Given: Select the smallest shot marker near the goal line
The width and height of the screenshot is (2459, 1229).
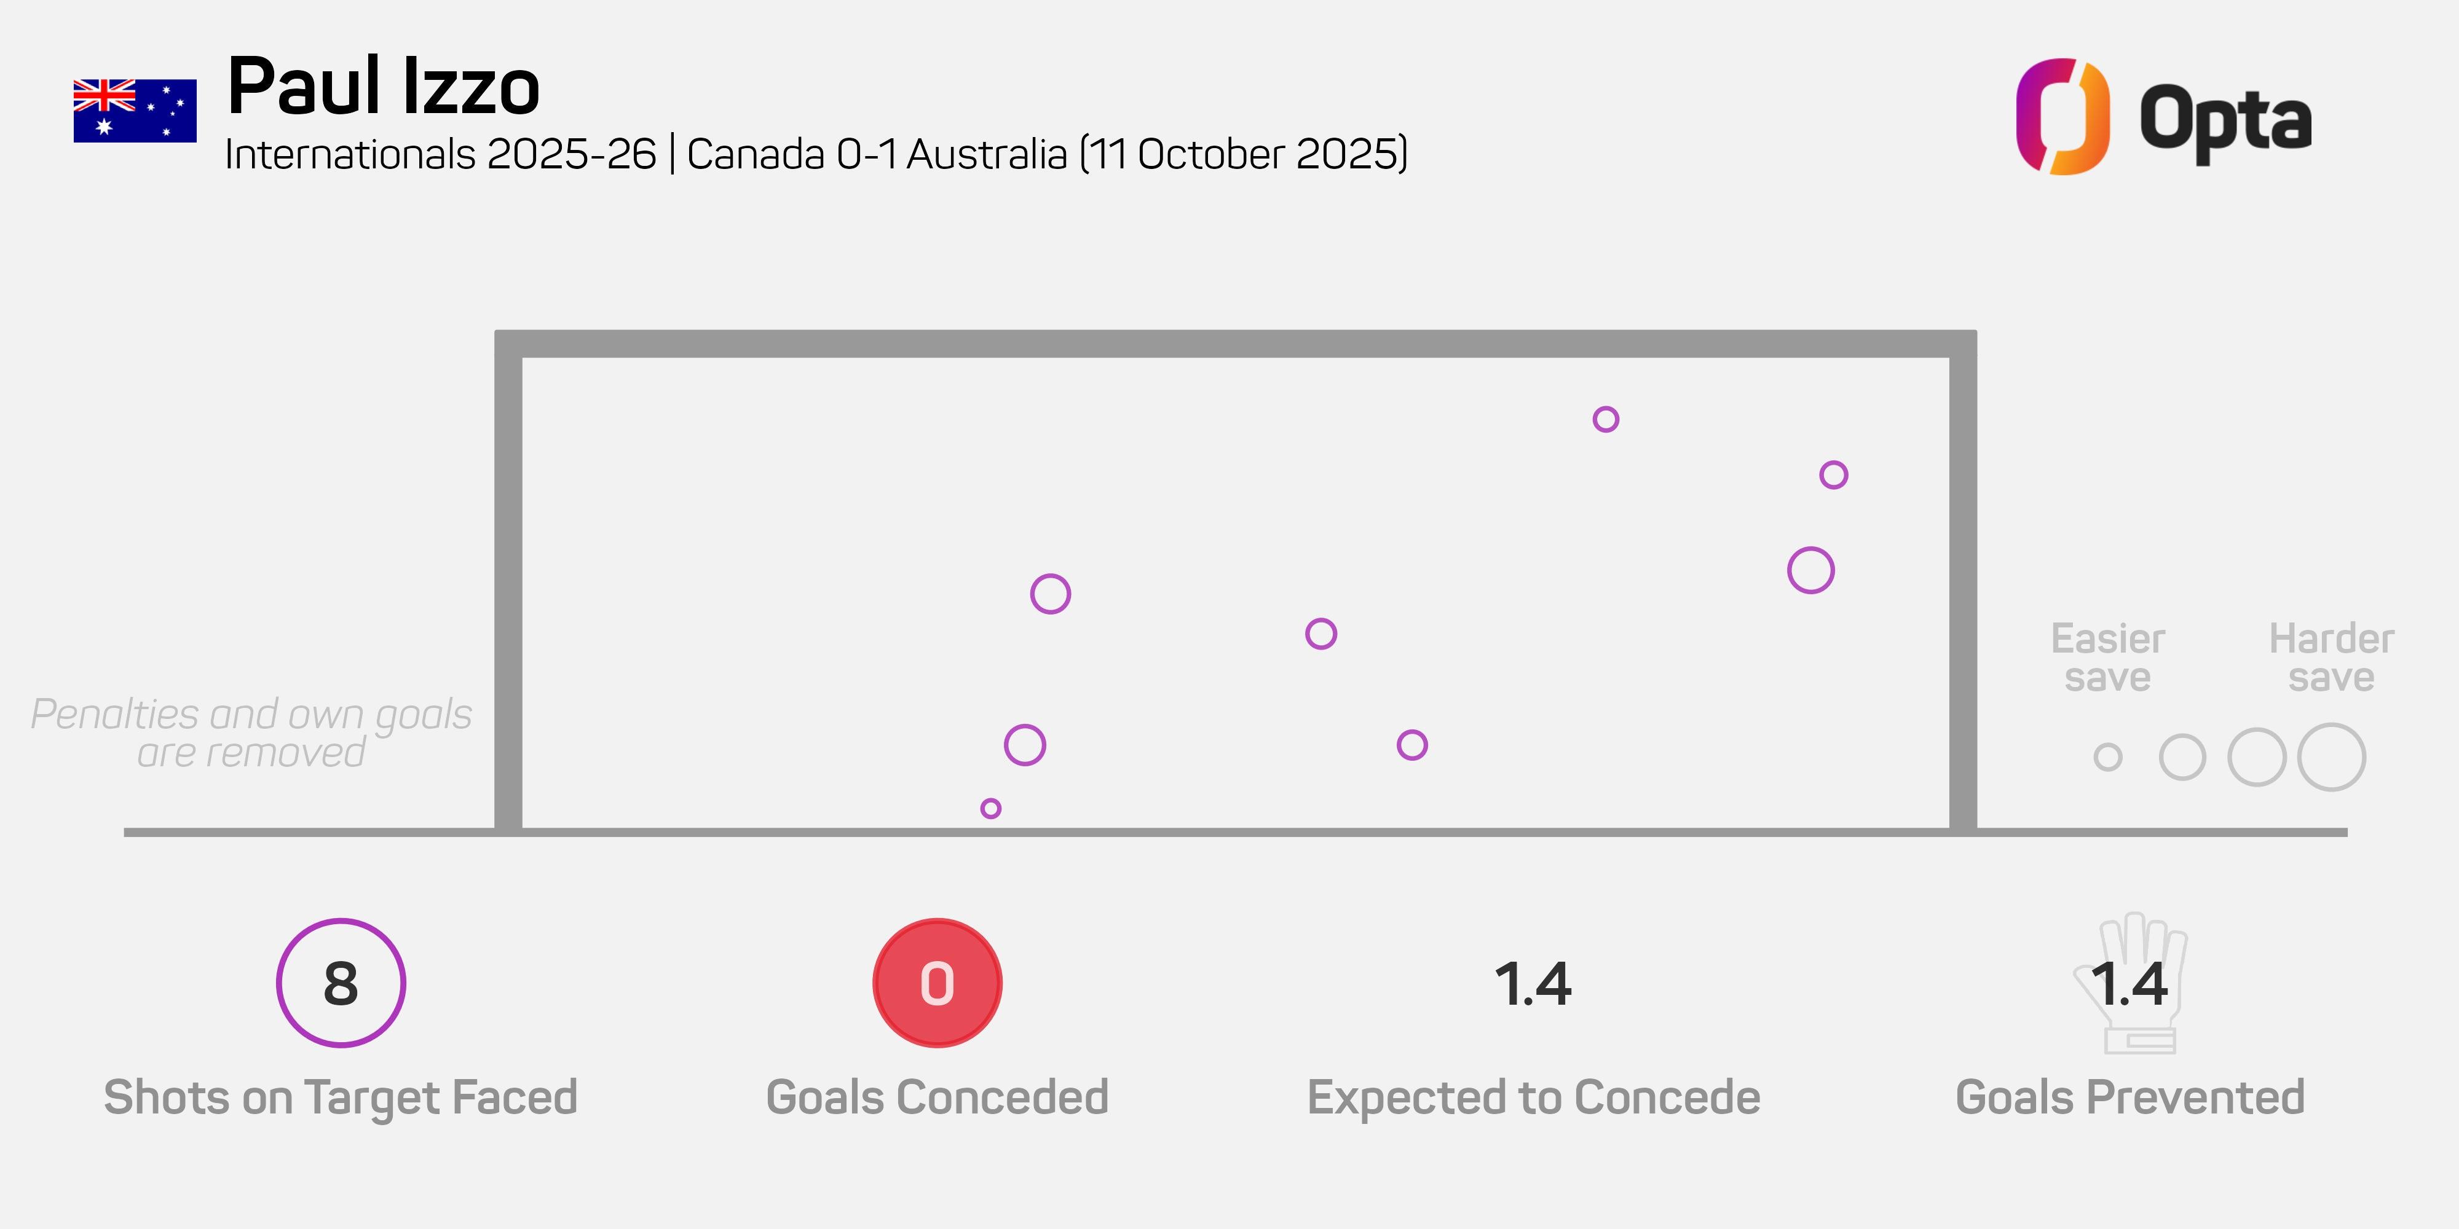Looking at the screenshot, I should click(x=991, y=808).
